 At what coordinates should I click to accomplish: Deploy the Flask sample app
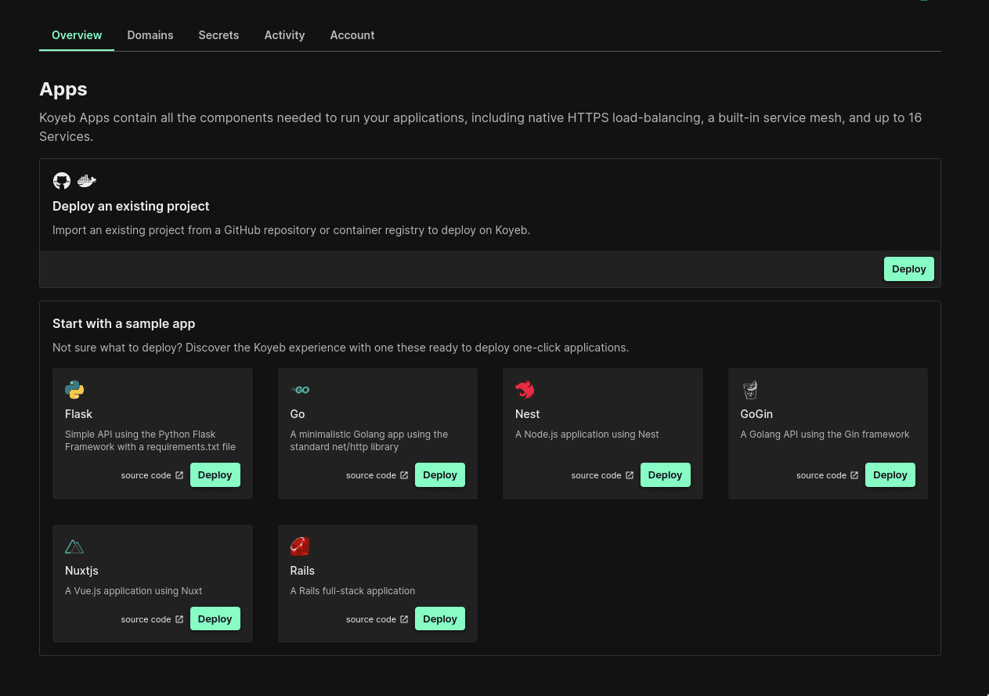click(215, 474)
